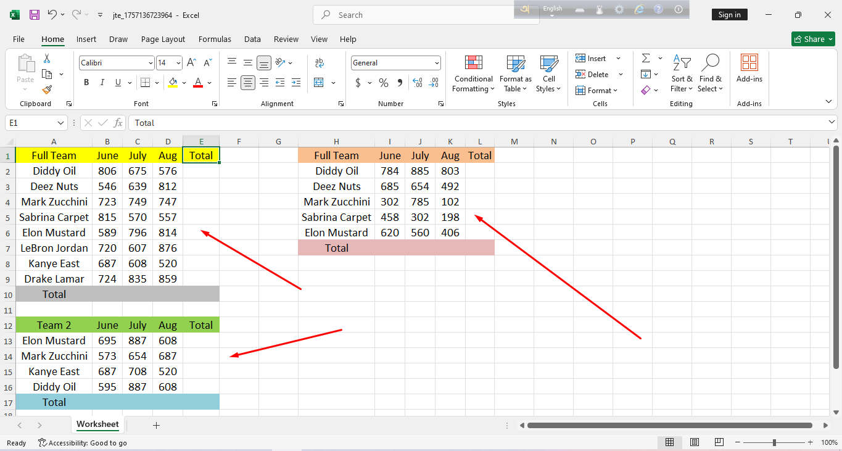Open the Add-ins gallery

(x=749, y=68)
